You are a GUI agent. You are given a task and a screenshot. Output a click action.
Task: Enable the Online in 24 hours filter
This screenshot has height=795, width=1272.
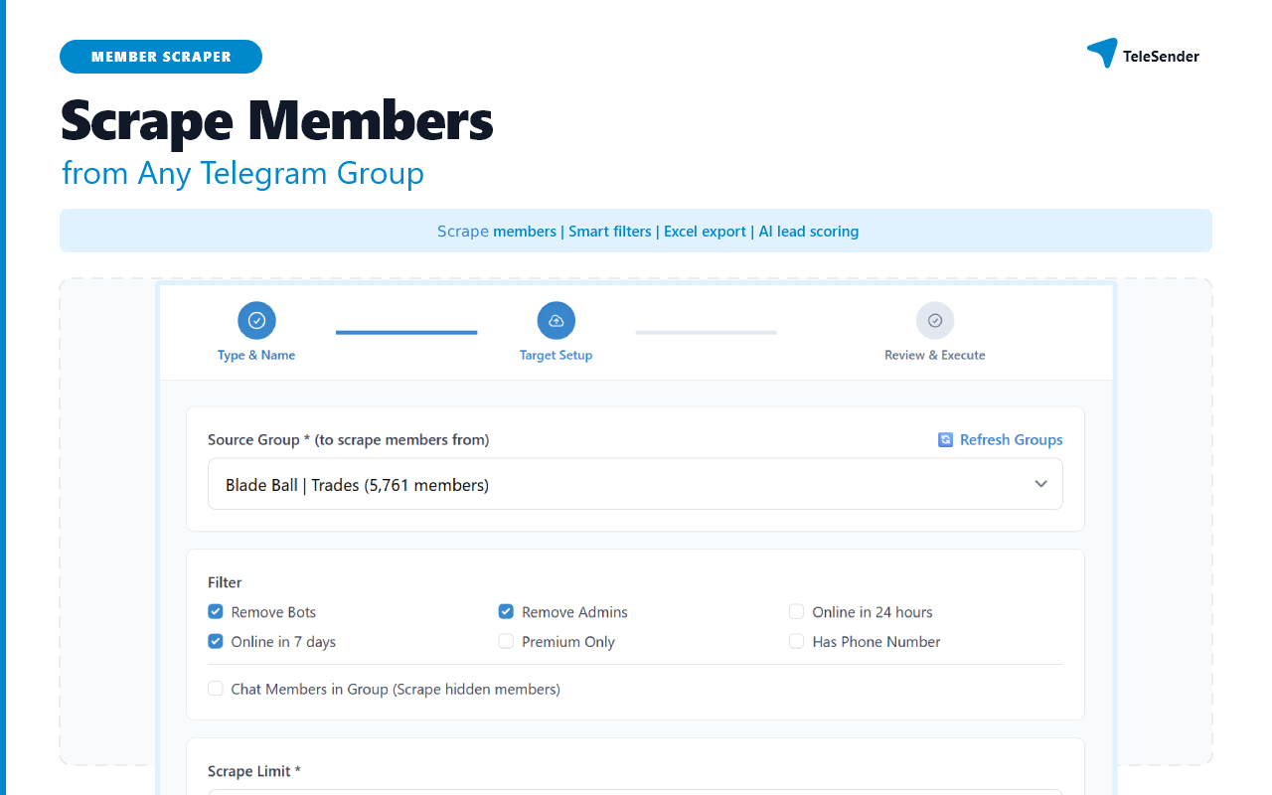(x=796, y=611)
